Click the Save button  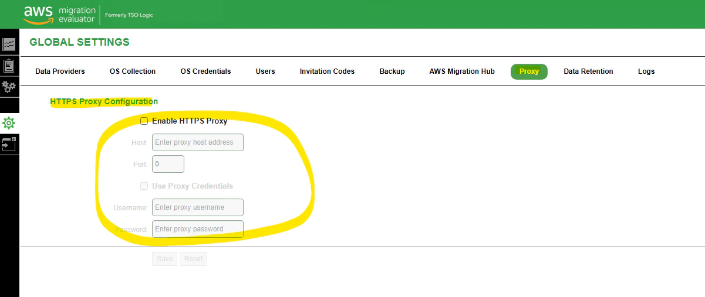(x=165, y=259)
